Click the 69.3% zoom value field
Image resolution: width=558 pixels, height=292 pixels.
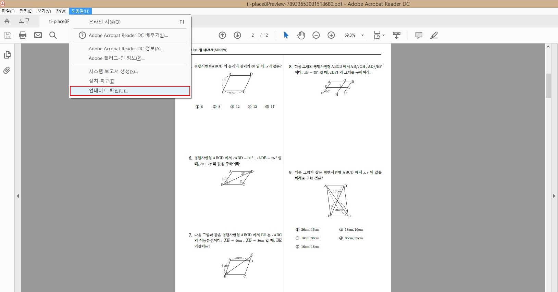coord(350,35)
